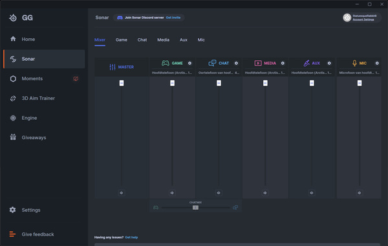Click the Chat bubbles channel icon
Screen dimensions: 388x246
pos(212,63)
